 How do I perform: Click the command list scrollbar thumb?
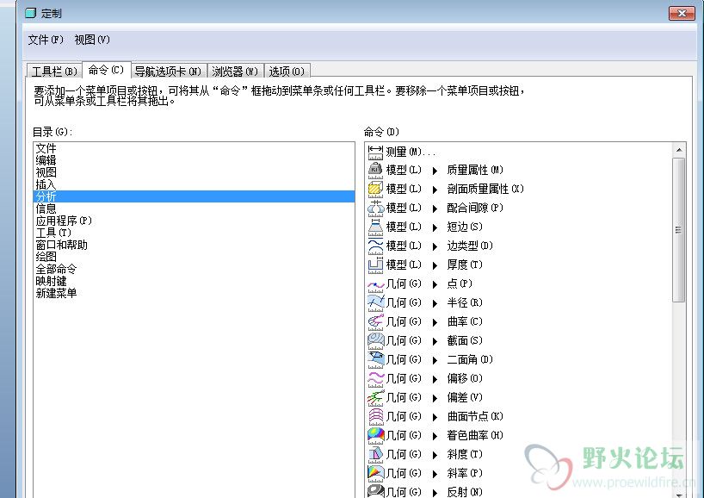click(x=679, y=230)
